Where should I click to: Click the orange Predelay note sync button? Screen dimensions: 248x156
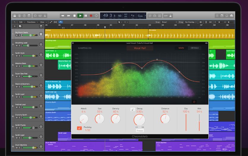(x=79, y=128)
